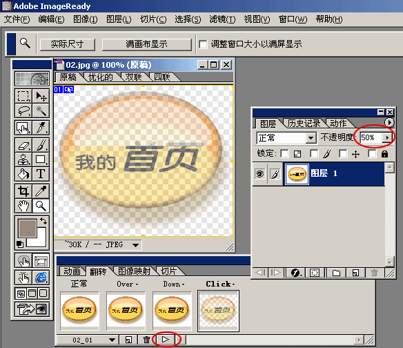Select the Hand tool
Viewport: 403px width, 348px height.
click(23, 206)
